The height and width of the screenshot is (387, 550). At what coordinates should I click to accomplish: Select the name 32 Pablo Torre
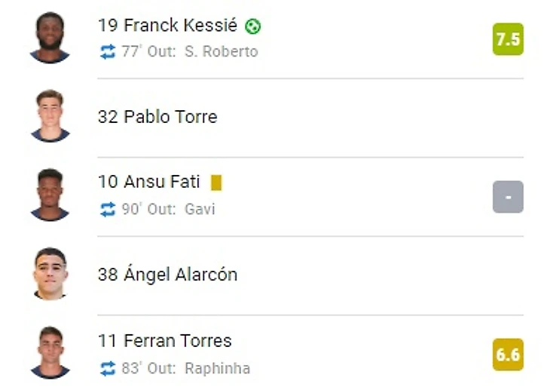[157, 117]
